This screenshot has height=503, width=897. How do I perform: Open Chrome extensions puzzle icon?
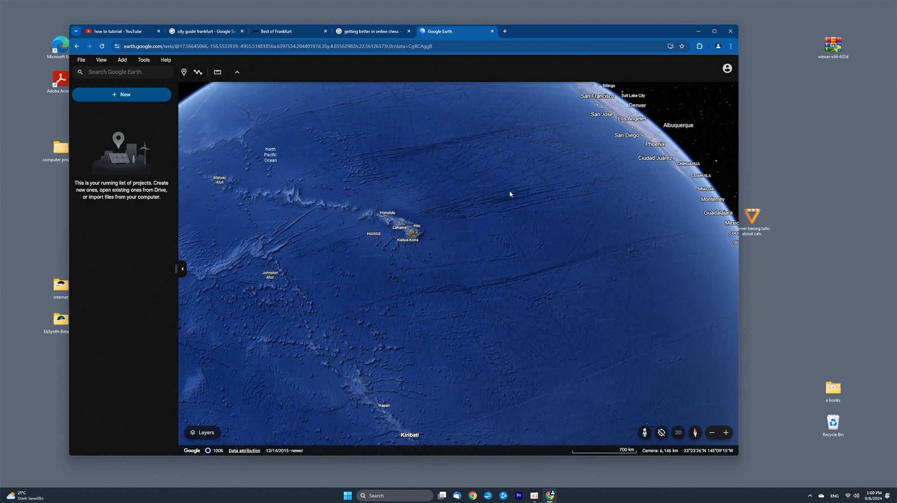(699, 46)
